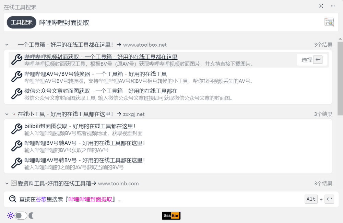The image size is (343, 223).
Task: Click the 3个结果 count for 爱资料工具
Action: tap(323, 184)
